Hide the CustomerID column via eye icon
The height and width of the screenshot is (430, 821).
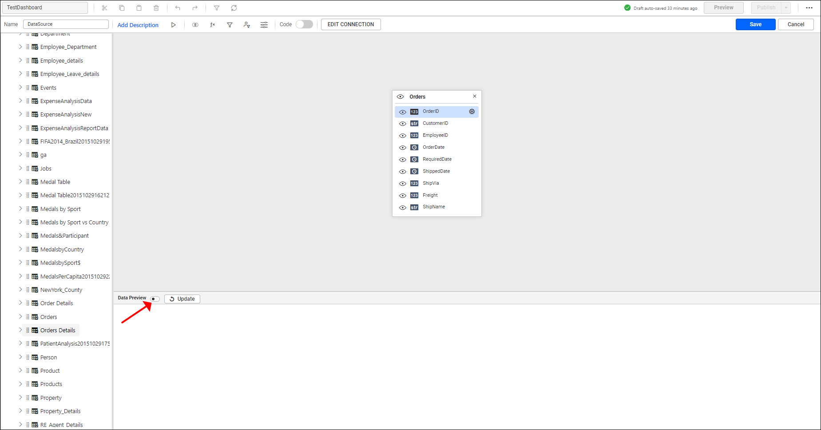click(403, 124)
